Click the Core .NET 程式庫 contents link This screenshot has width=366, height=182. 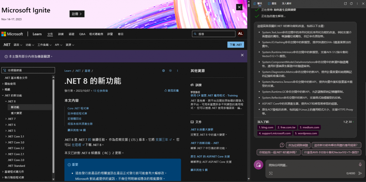click(x=78, y=108)
